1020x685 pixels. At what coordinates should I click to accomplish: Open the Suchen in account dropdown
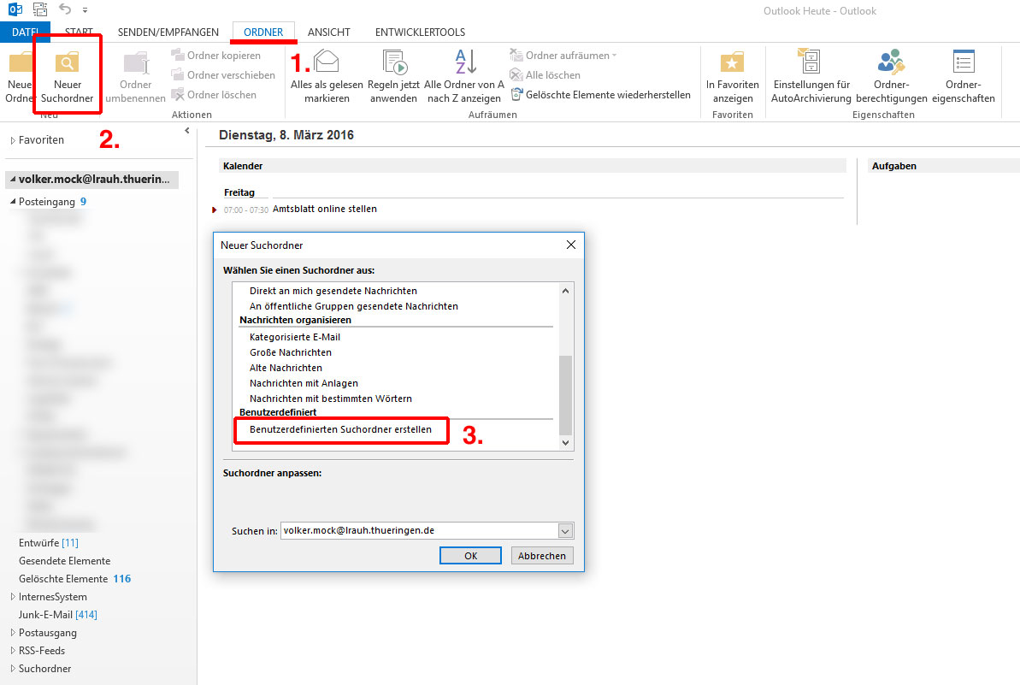(565, 531)
